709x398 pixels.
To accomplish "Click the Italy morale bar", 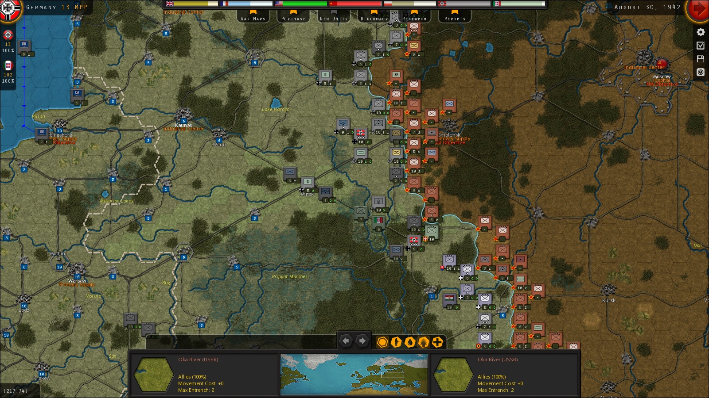I will [x=519, y=4].
